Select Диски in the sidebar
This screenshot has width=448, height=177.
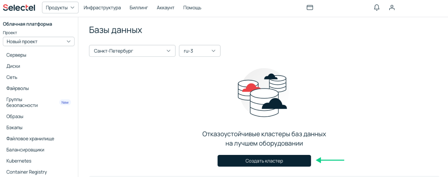13,66
